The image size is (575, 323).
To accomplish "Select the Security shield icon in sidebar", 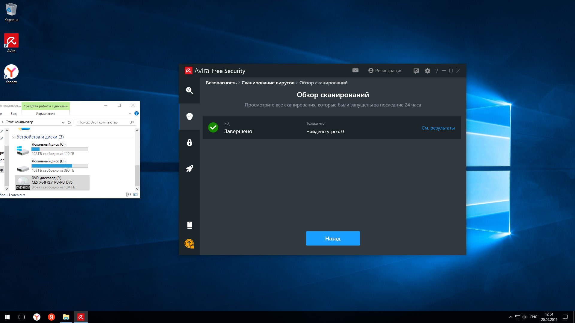I will [189, 116].
